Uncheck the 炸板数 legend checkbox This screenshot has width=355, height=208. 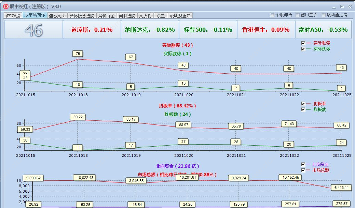tap(303, 109)
